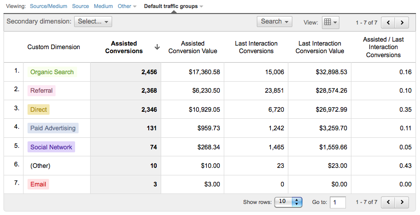Open Default traffic groups menu
The width and height of the screenshot is (420, 215).
[173, 7]
